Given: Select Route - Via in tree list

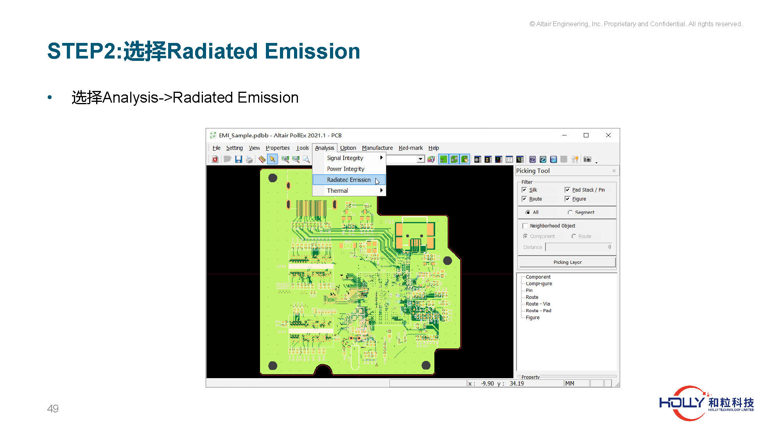Looking at the screenshot, I should [x=538, y=304].
